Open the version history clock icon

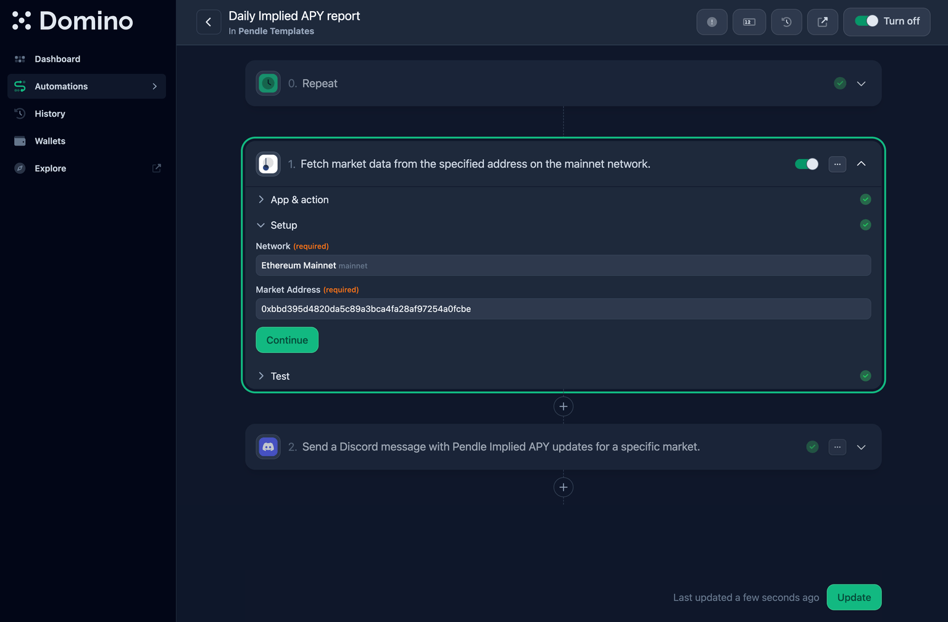(786, 22)
